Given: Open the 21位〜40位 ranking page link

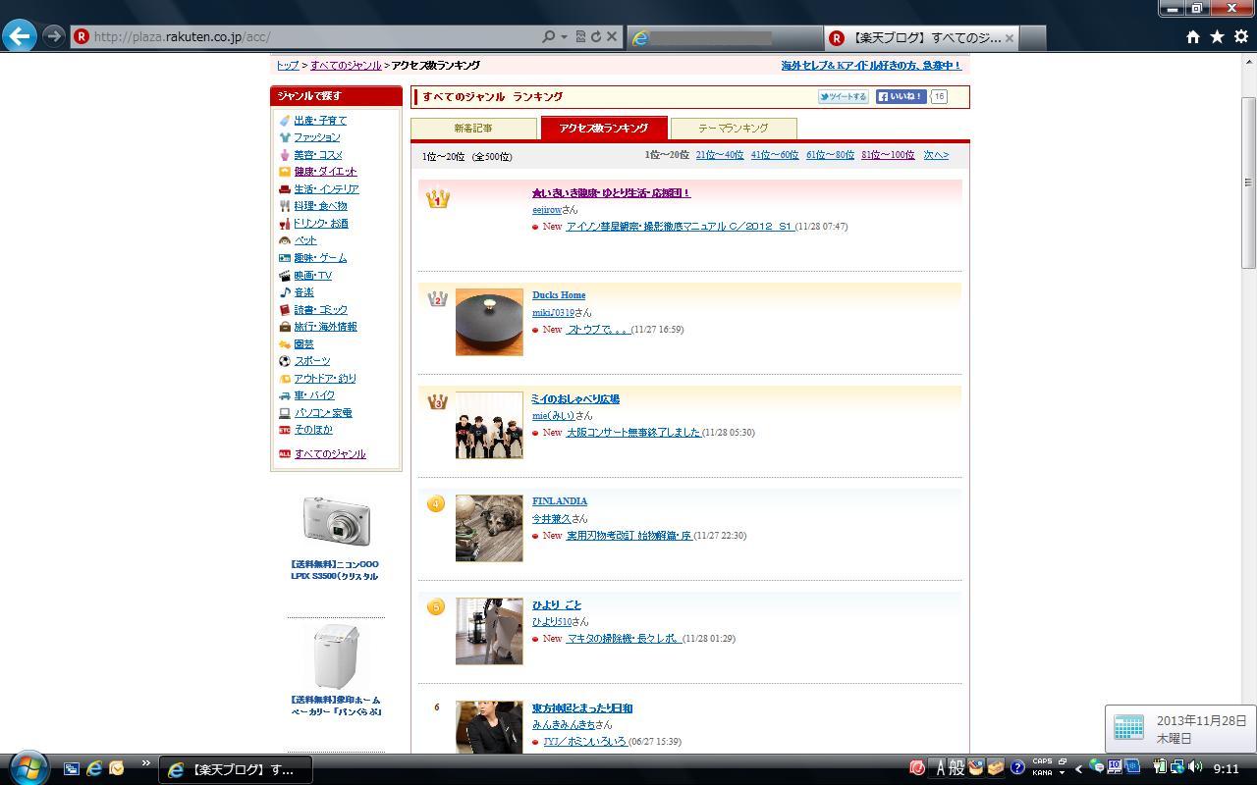Looking at the screenshot, I should 719,155.
